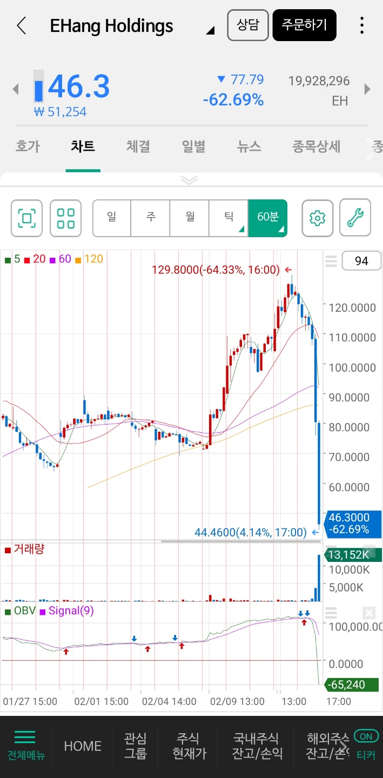The image size is (383, 778).
Task: Tap the orange 120 moving average legend
Action: coord(89,259)
